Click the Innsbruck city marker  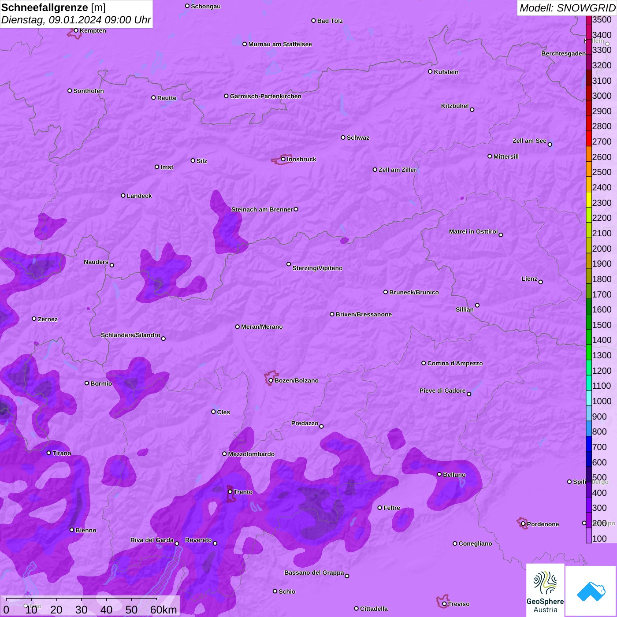point(283,159)
